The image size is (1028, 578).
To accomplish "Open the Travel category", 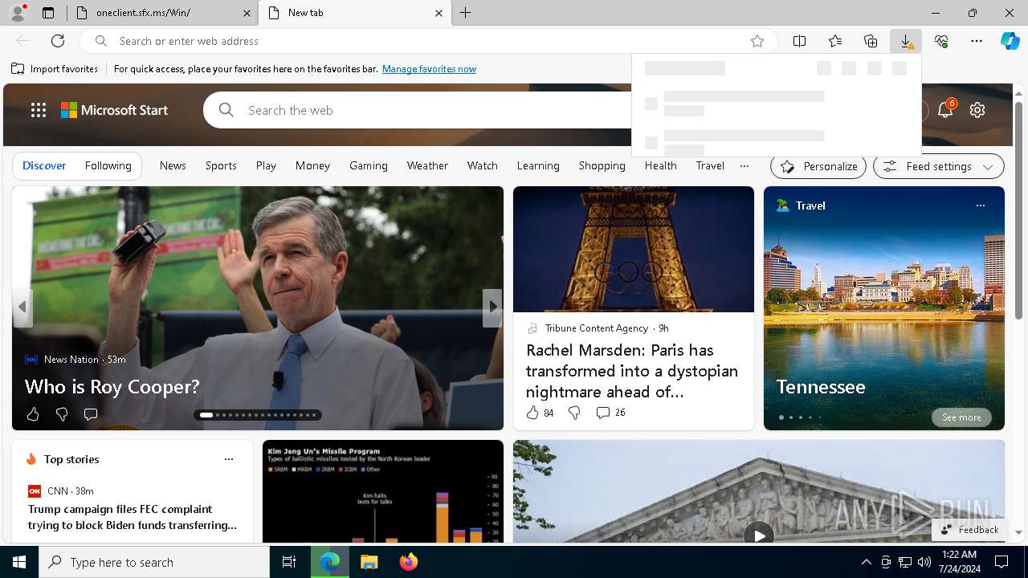I will (x=710, y=165).
